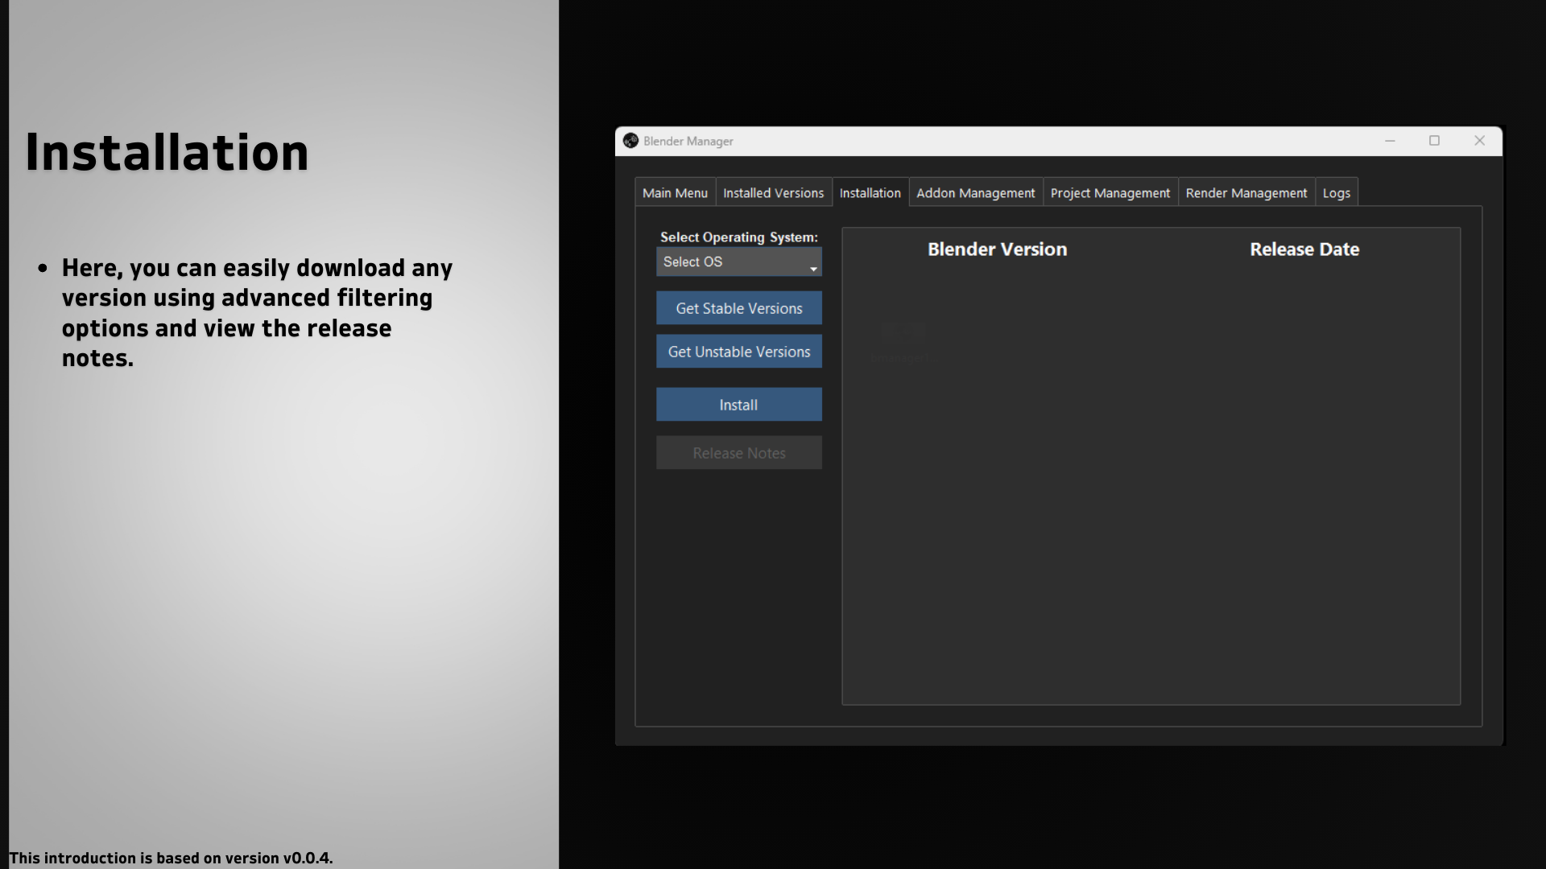Open the Project Management tab
This screenshot has height=869, width=1546.
coord(1110,193)
